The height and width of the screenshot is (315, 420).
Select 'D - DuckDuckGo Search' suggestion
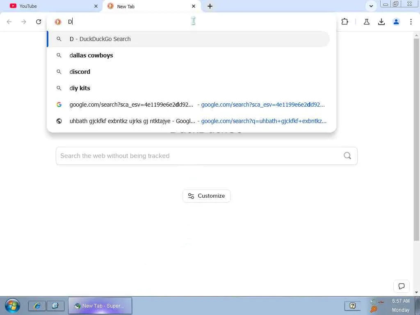click(x=188, y=39)
